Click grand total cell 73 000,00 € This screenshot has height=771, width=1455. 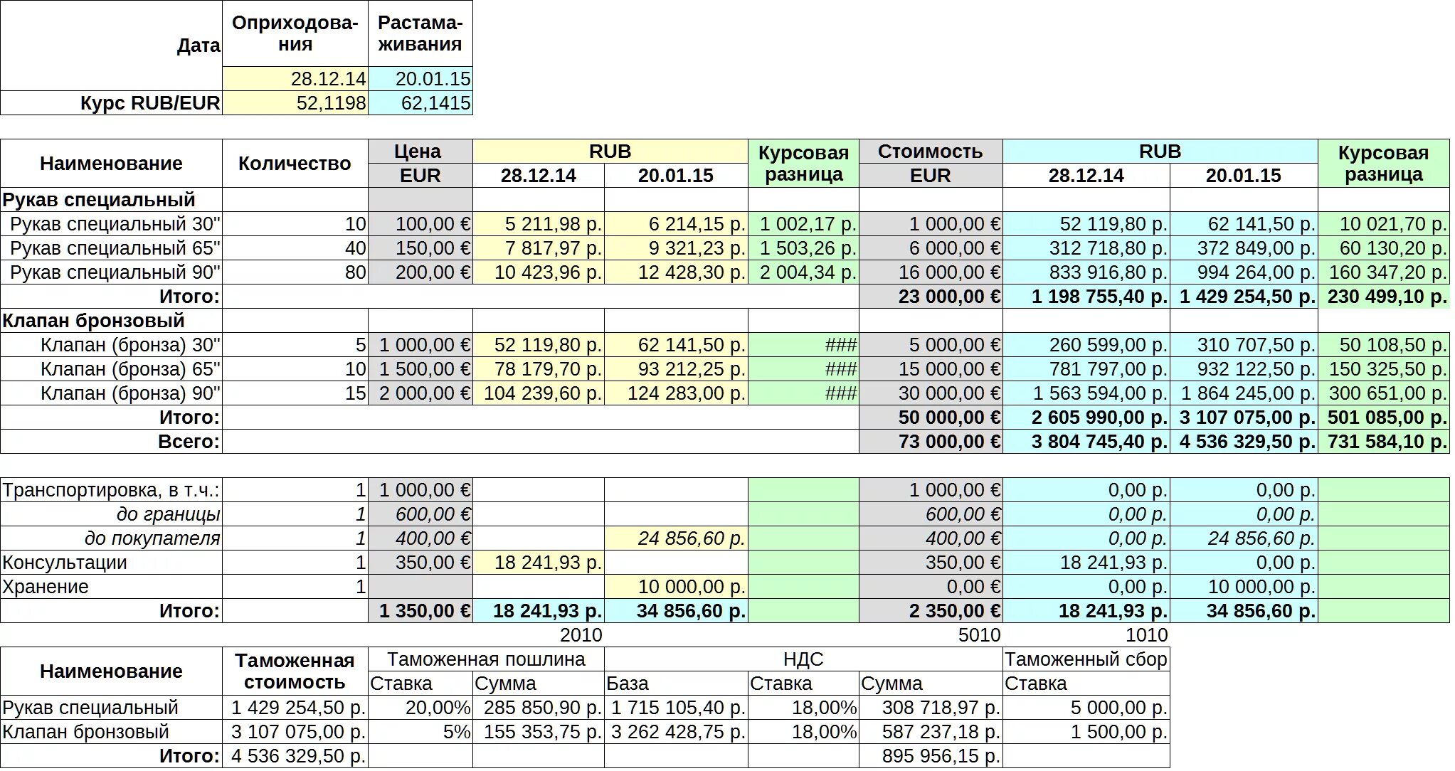point(931,442)
